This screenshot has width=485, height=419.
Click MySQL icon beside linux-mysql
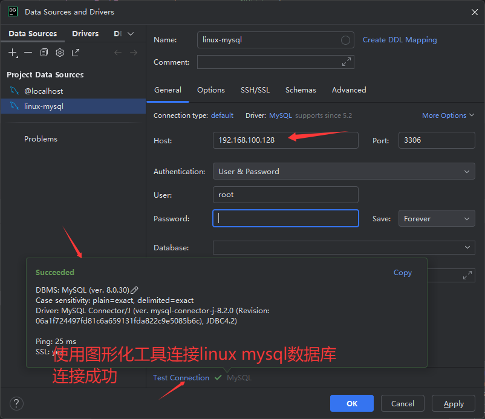click(x=15, y=106)
